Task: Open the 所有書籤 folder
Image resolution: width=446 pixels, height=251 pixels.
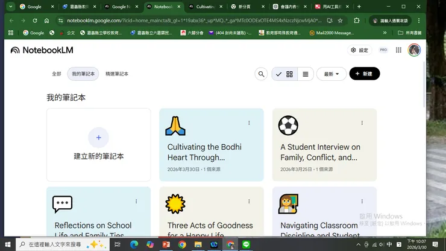Action: coord(410,33)
